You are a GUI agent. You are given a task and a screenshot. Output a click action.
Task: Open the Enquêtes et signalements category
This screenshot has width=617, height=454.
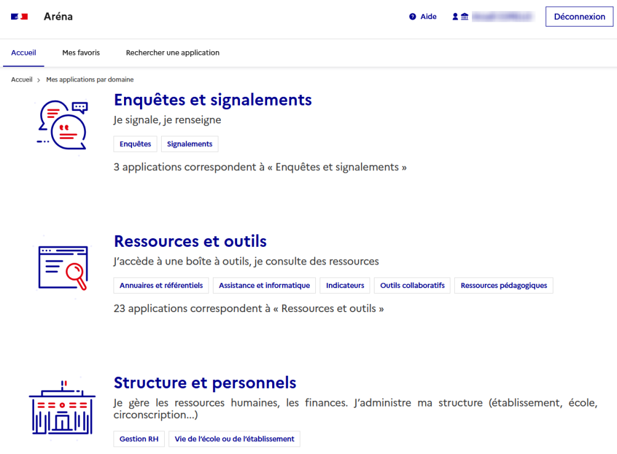pyautogui.click(x=212, y=100)
